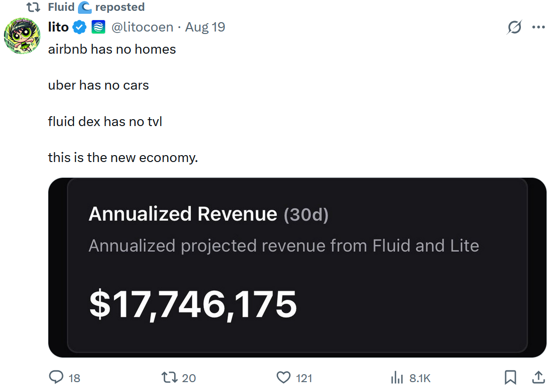Bookmark this tweet
Screen dimensions: 549x390
[511, 377]
